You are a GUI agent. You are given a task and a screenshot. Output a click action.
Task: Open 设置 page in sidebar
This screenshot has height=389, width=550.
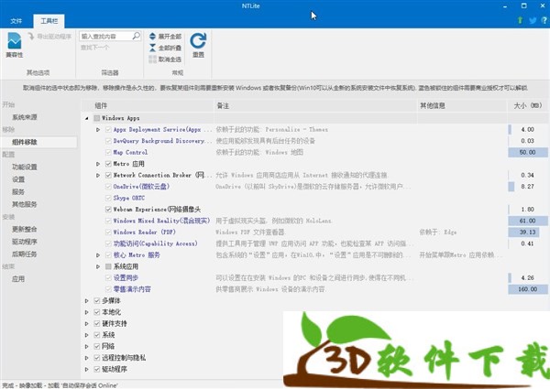pos(18,179)
